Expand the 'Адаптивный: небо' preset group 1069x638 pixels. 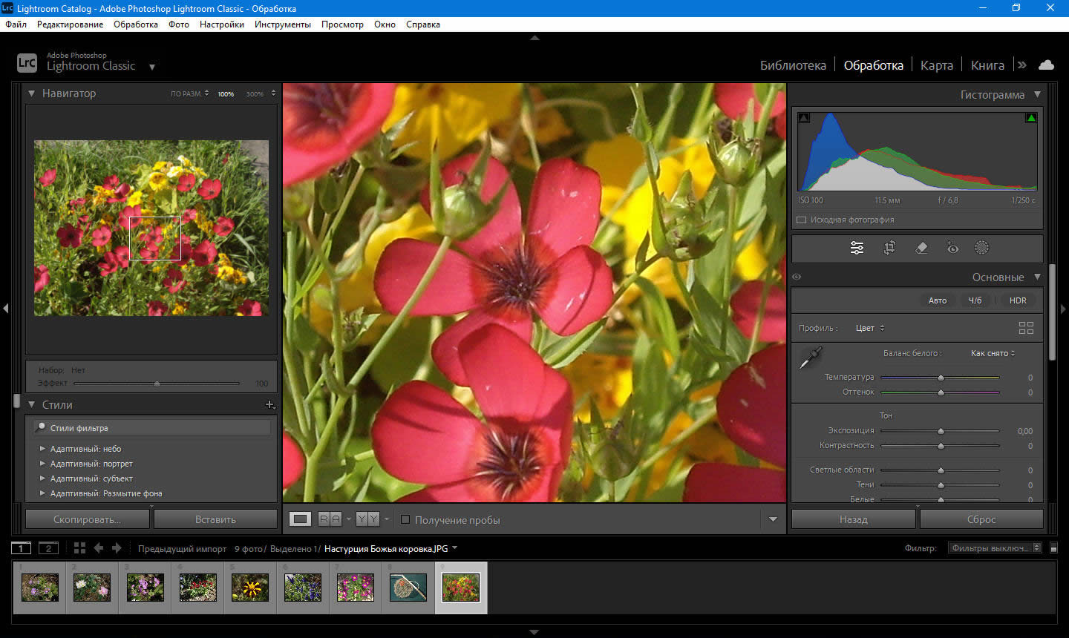pyautogui.click(x=42, y=449)
